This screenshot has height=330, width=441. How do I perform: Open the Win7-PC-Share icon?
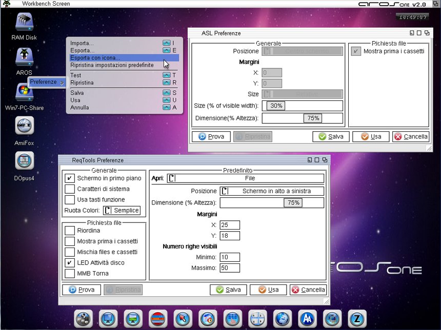tap(24, 92)
